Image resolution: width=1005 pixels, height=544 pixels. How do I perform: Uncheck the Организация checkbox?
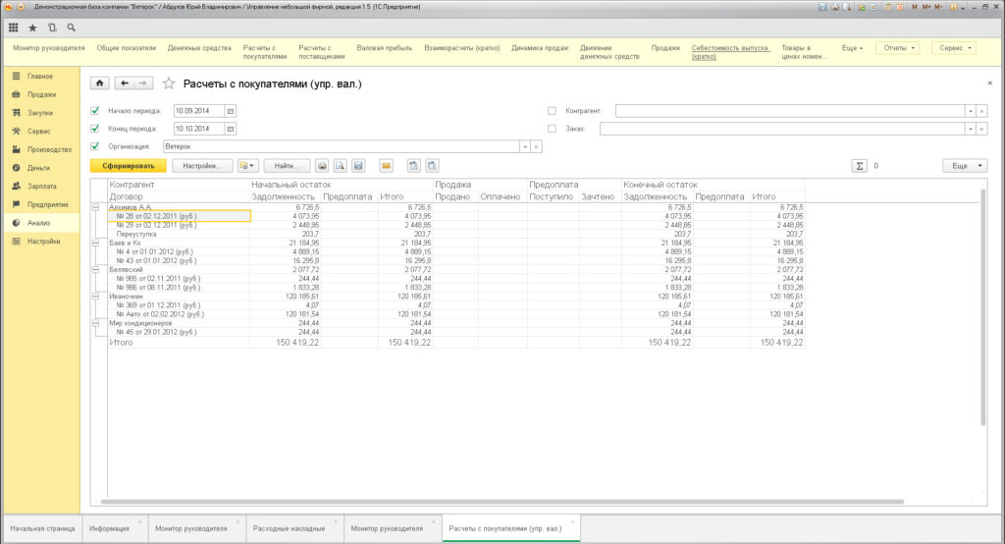click(x=95, y=147)
